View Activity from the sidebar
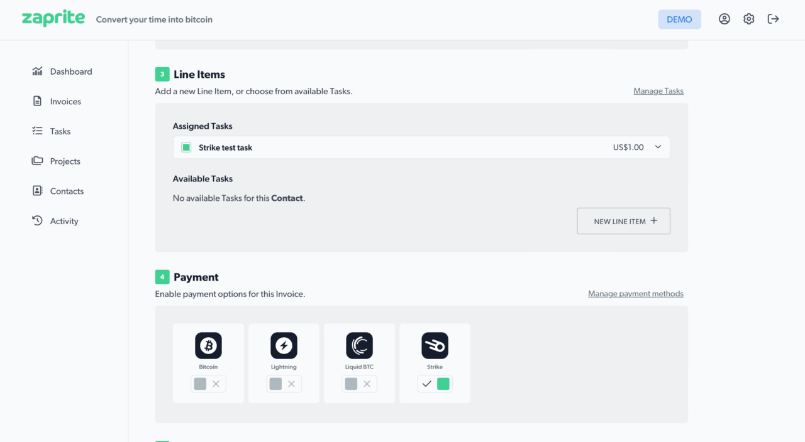This screenshot has width=805, height=442. click(64, 221)
